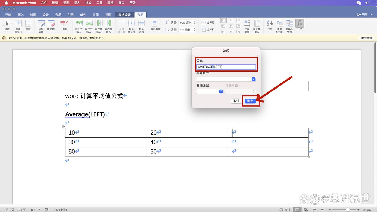Toggle align top-left cell alignment
Screen dimensions: 377x212
coord(223,20)
